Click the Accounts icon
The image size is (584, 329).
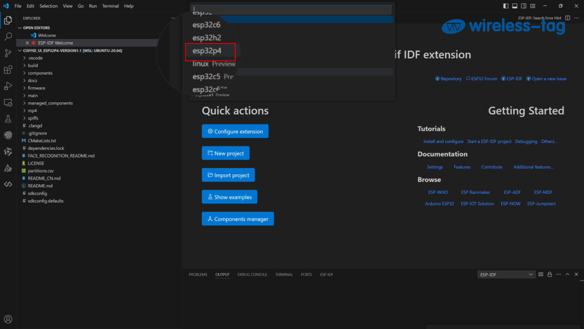pos(8,319)
